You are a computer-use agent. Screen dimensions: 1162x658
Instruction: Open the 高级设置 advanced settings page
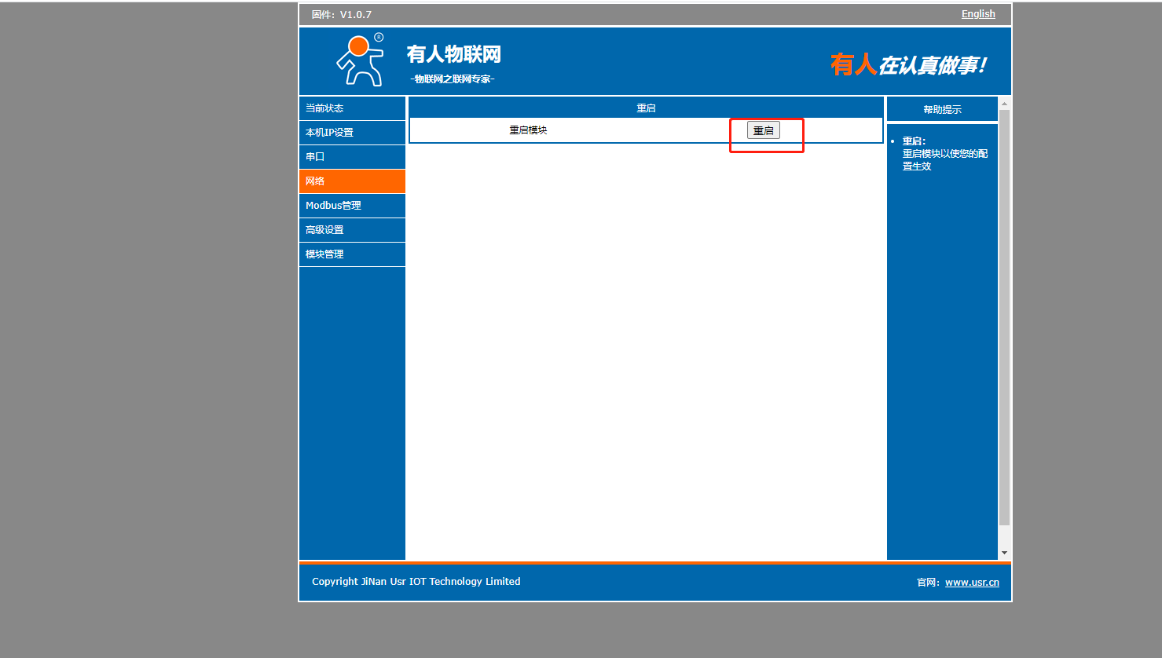click(324, 230)
